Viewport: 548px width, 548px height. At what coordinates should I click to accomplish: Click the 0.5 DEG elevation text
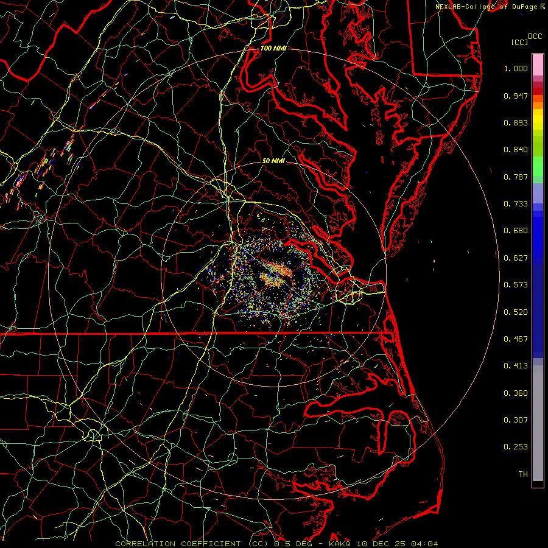(x=292, y=544)
